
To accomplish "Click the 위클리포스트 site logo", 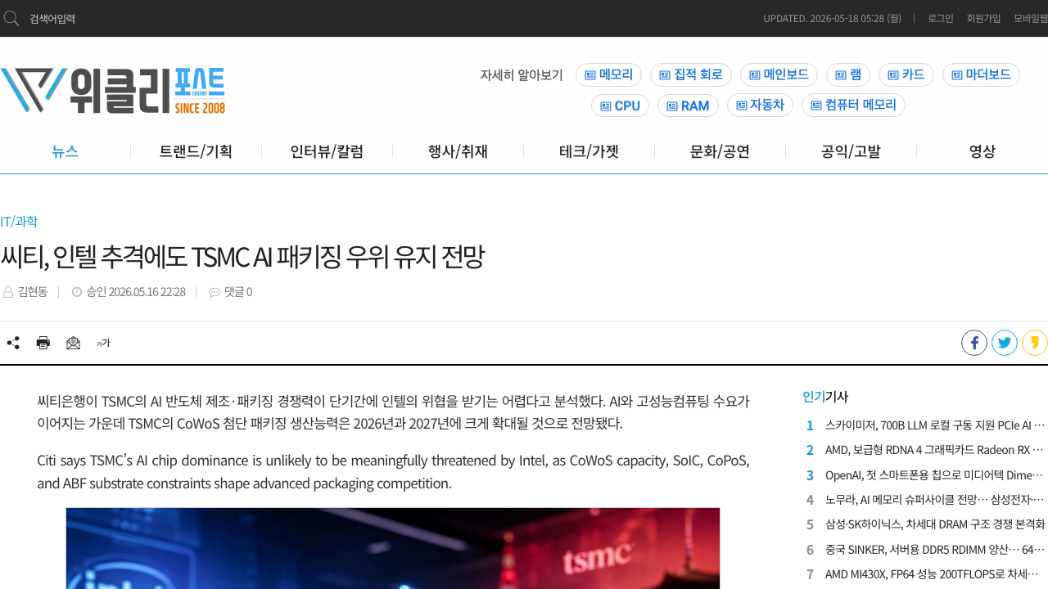I will coord(113,90).
